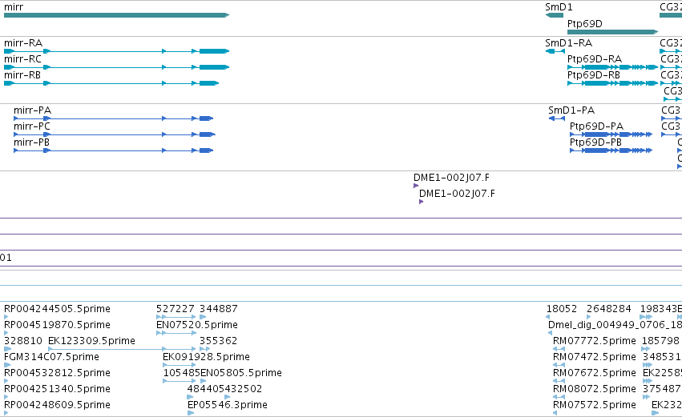Click the RM07772.5prime EST label
The width and height of the screenshot is (682, 417).
[594, 341]
